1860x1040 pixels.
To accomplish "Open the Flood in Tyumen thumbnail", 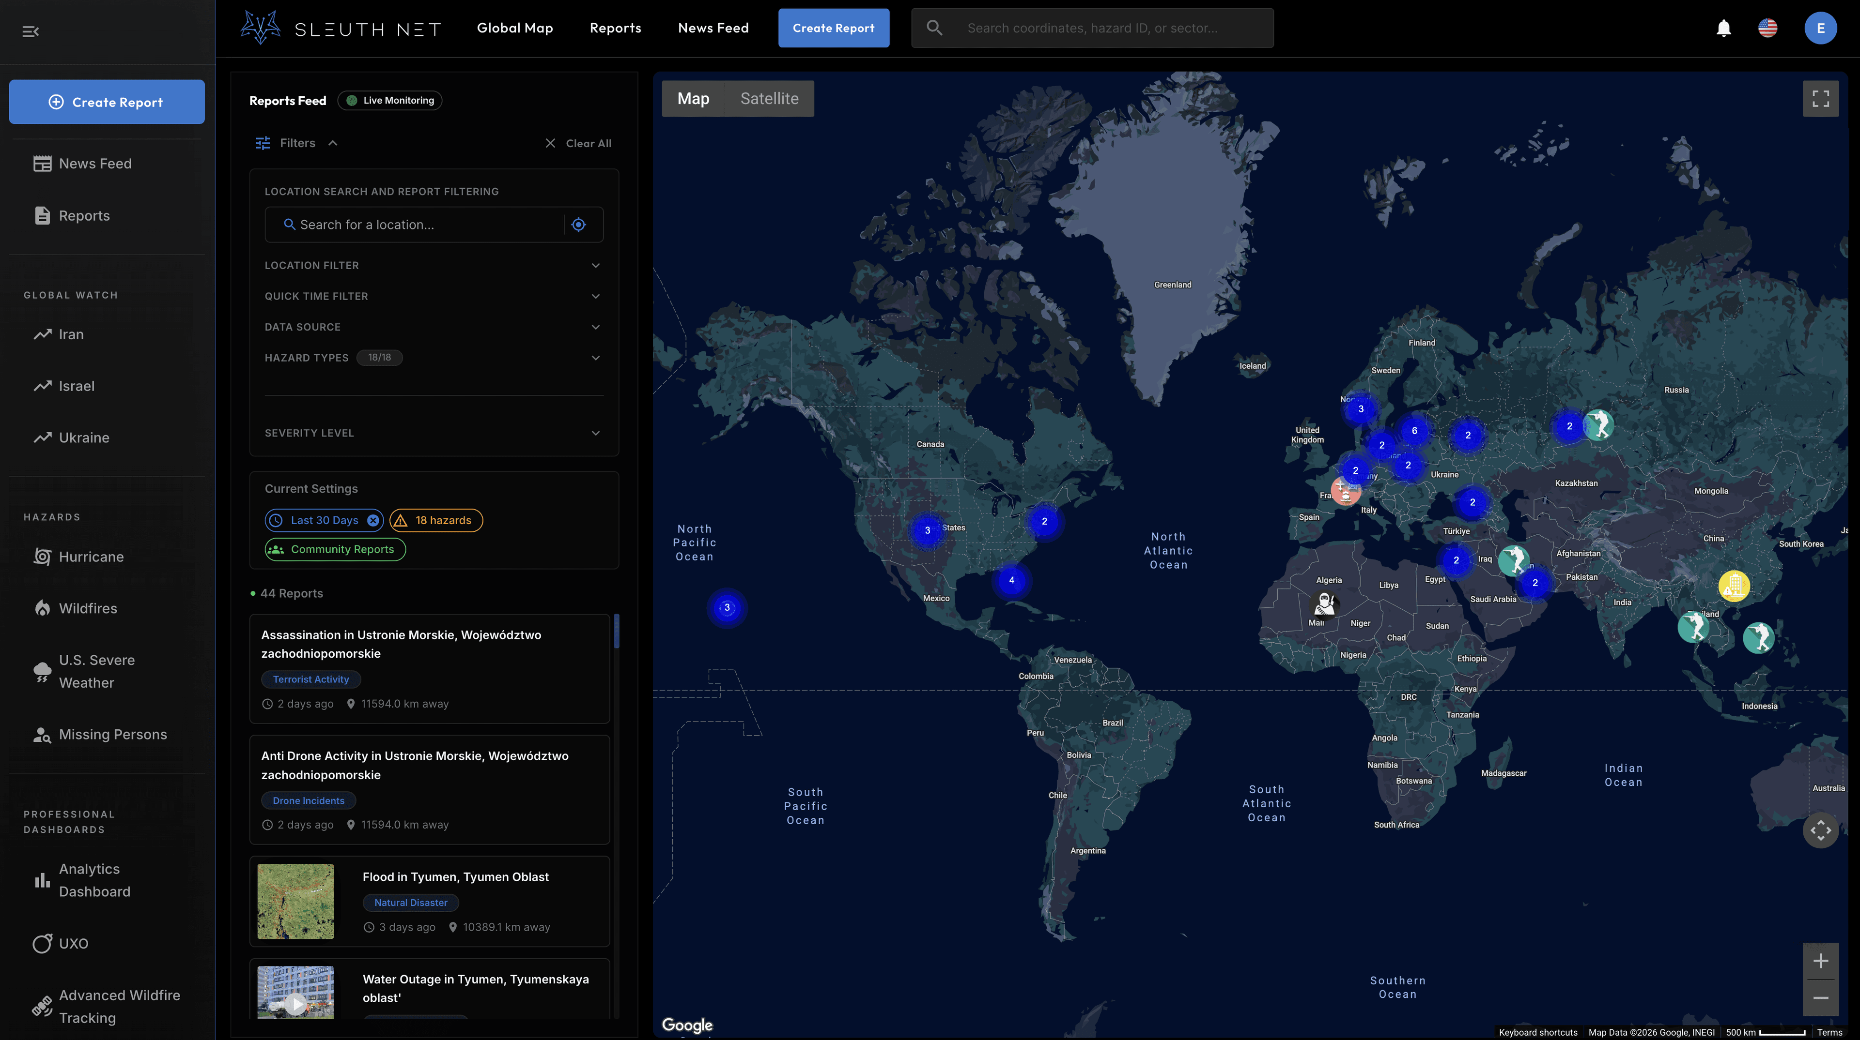I will point(295,902).
